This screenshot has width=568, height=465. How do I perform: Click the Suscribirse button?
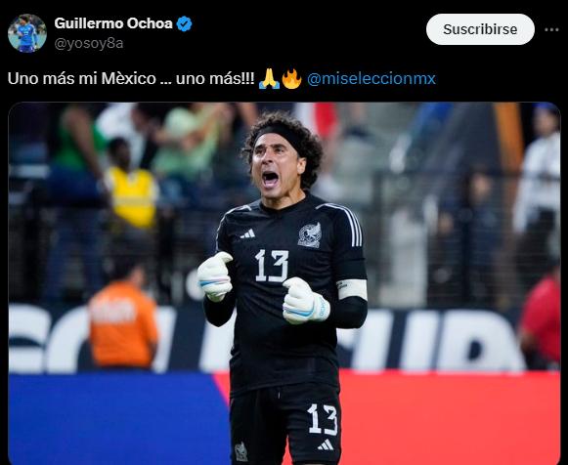(480, 29)
